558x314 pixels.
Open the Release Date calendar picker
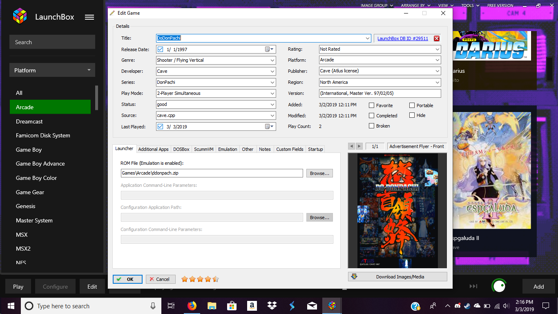coord(270,49)
